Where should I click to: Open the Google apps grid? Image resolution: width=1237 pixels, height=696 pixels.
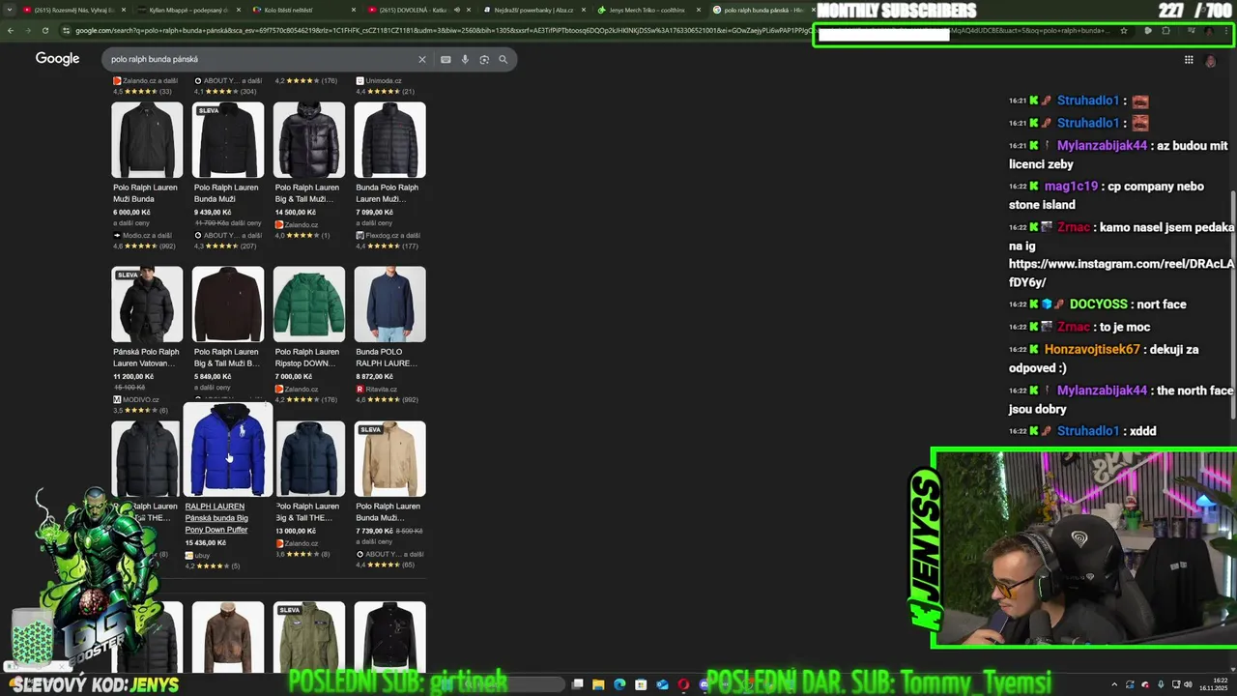pos(1189,60)
